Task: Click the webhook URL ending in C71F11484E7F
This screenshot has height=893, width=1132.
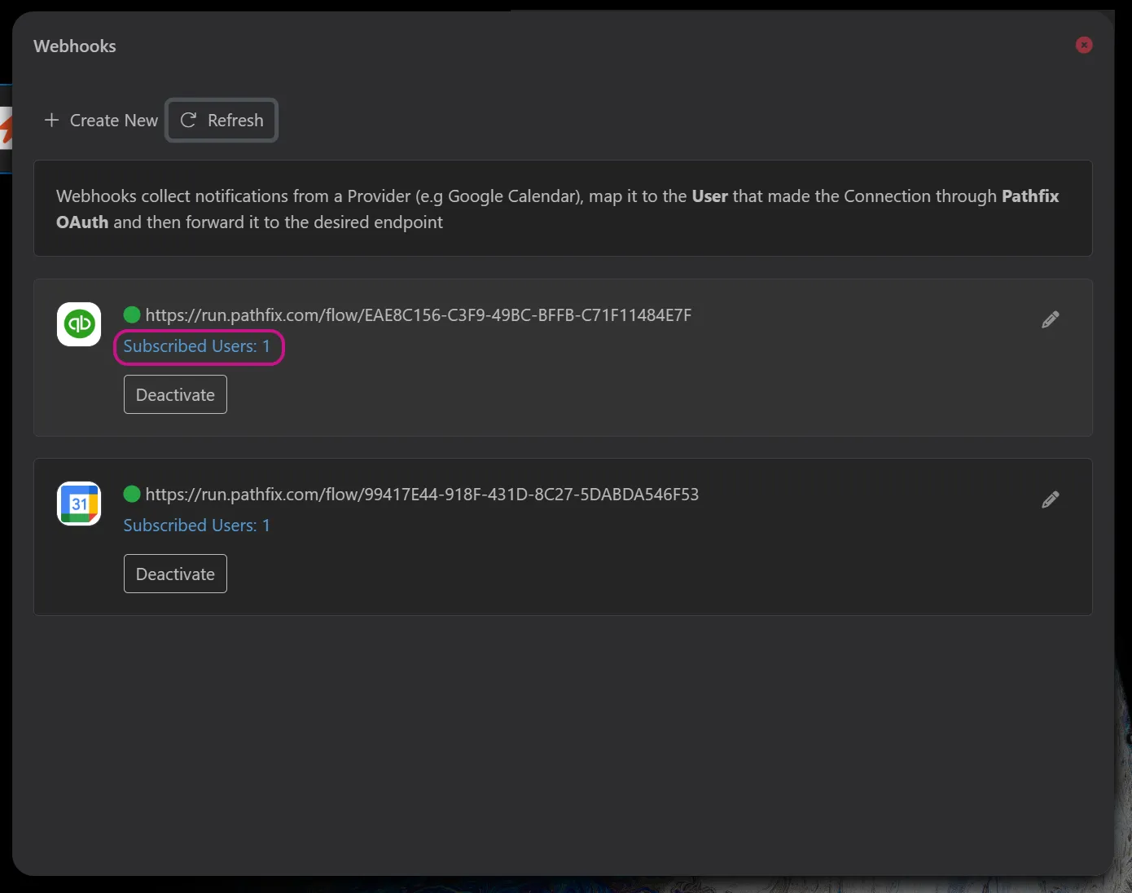Action: coord(419,315)
